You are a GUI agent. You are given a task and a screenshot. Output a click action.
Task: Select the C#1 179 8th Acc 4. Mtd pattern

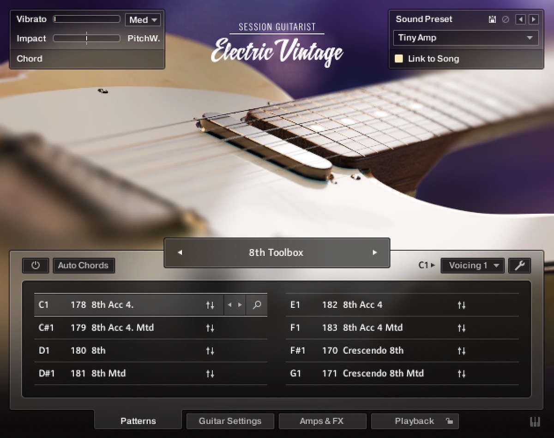coord(151,328)
